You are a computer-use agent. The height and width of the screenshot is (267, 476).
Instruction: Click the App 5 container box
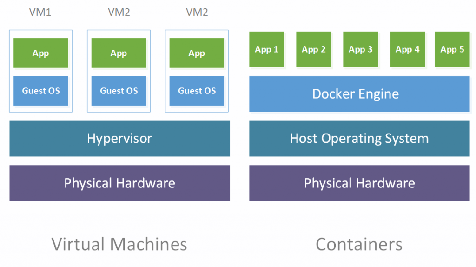coord(452,49)
